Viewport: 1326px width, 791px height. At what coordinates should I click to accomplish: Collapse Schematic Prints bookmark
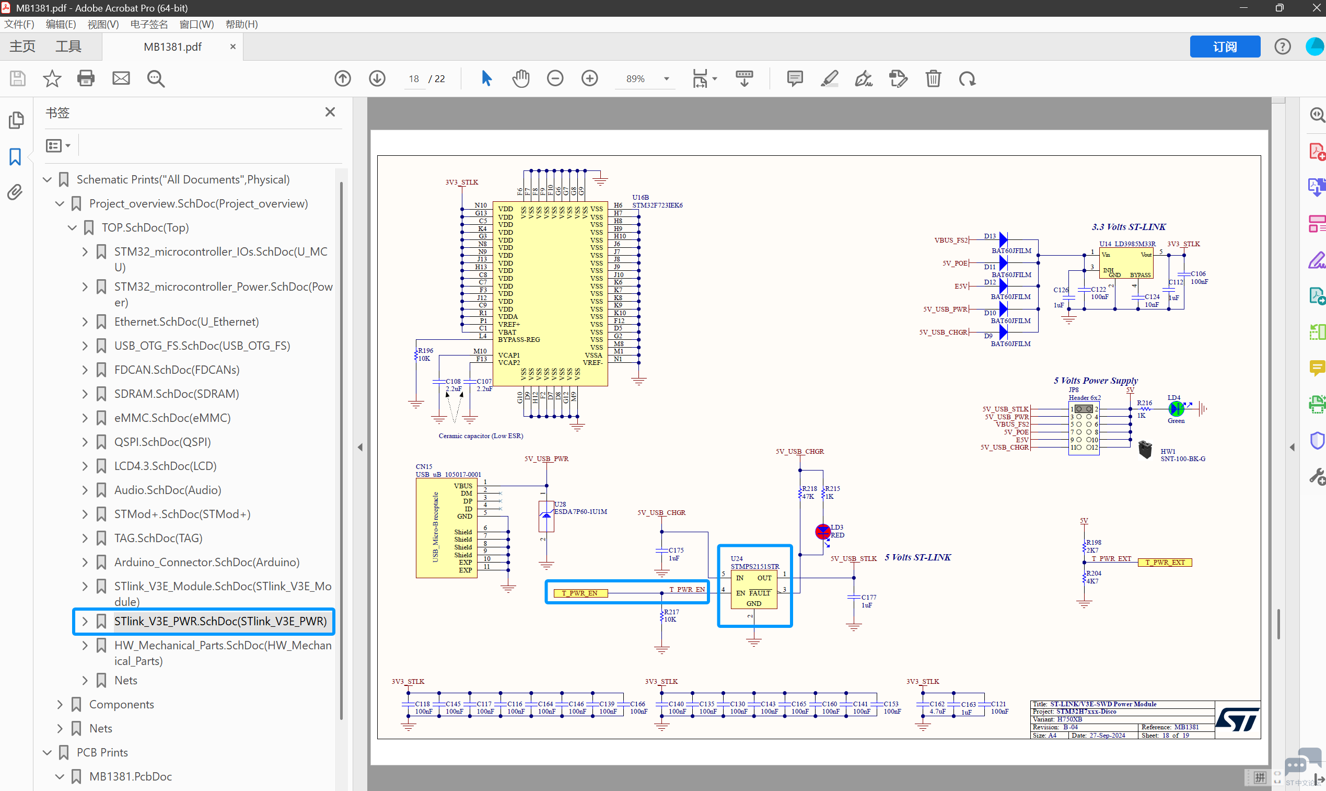[x=48, y=180]
